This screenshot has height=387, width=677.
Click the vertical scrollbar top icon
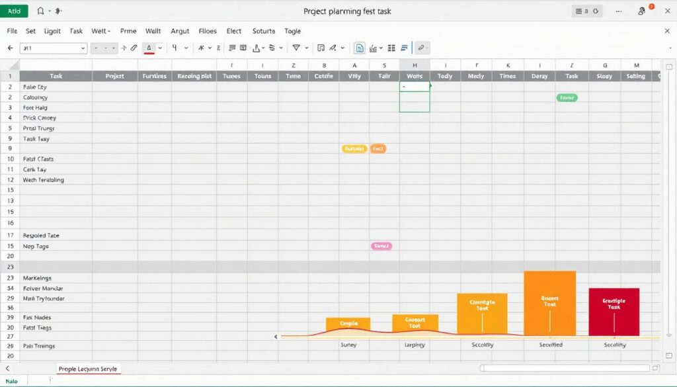point(669,67)
